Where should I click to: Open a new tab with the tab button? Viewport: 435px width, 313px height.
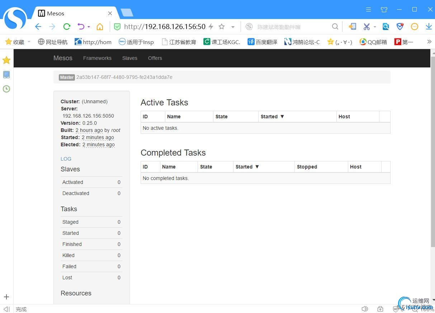[127, 13]
